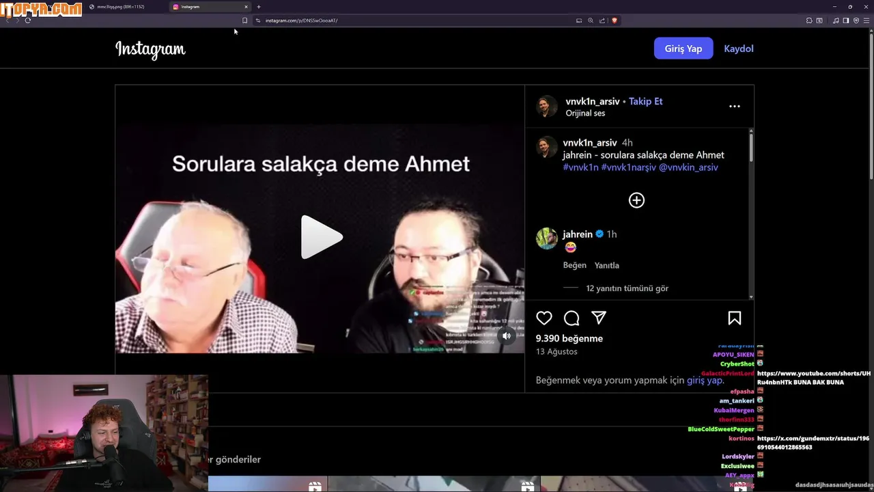Bookmark this page in browser

coord(244,20)
